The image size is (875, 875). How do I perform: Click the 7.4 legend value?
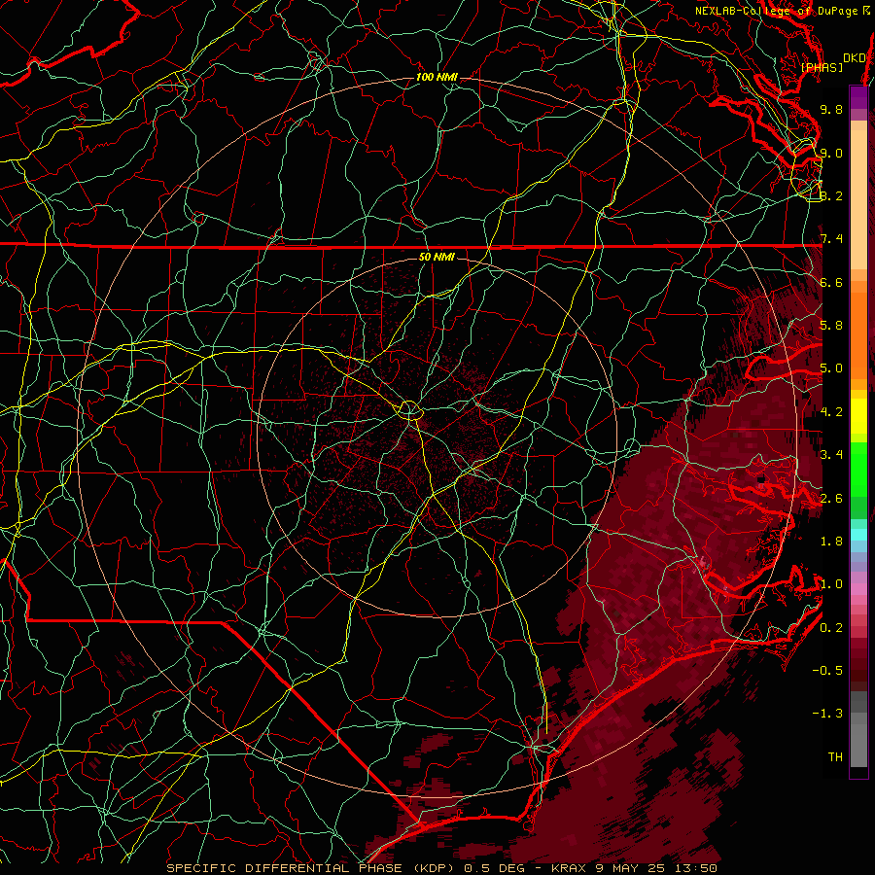click(x=831, y=239)
